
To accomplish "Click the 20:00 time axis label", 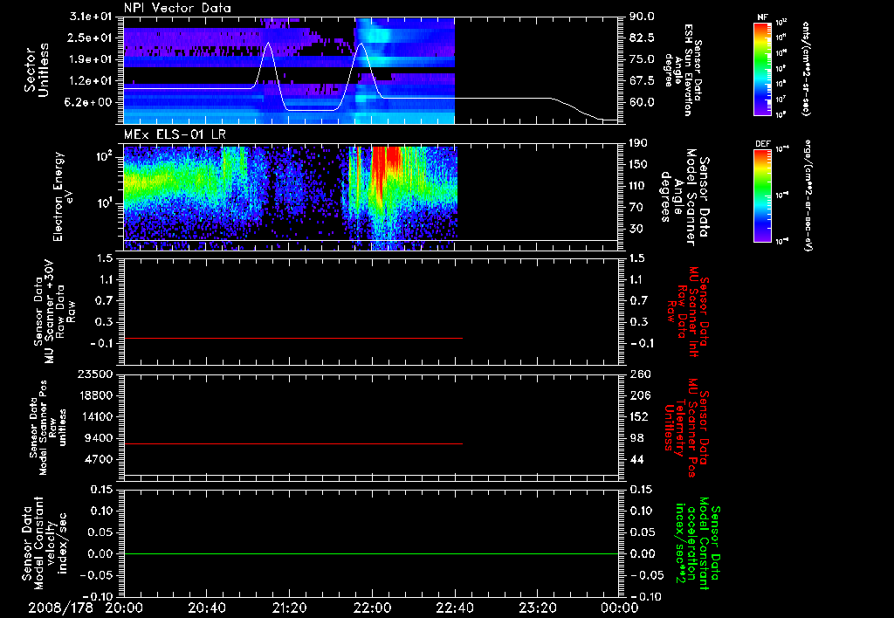I will click(124, 608).
